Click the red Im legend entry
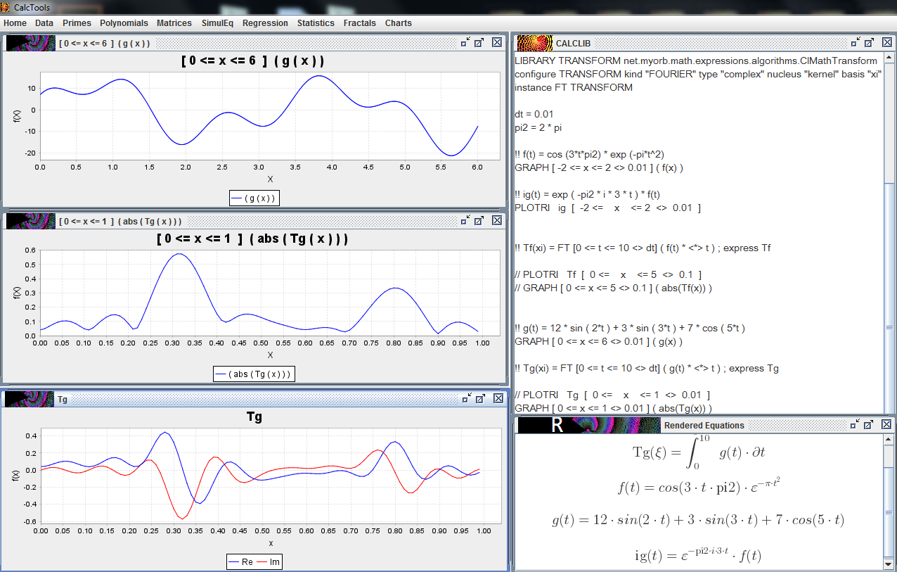The image size is (897, 572). (270, 562)
